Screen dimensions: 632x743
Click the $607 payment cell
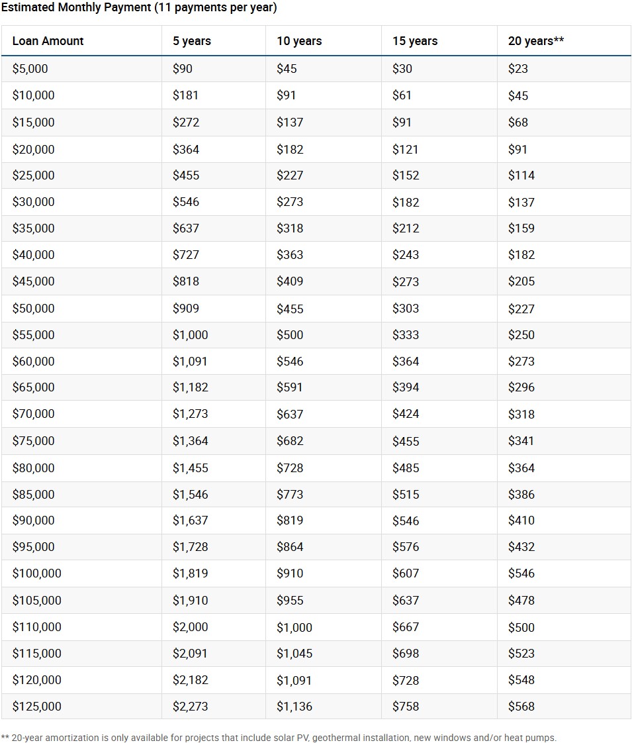point(406,573)
